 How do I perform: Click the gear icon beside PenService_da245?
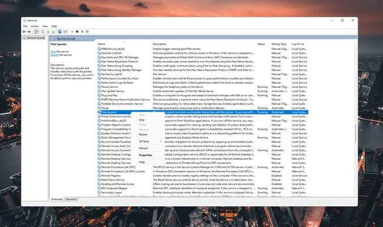[x=99, y=74]
